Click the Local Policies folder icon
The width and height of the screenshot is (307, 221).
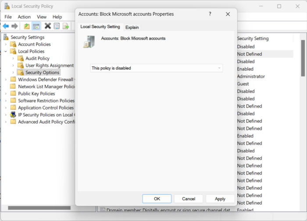13,51
